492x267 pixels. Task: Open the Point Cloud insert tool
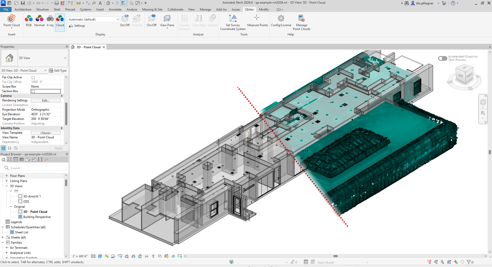pyautogui.click(x=12, y=21)
